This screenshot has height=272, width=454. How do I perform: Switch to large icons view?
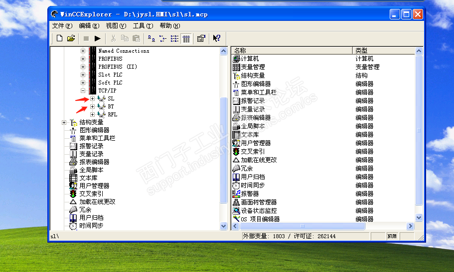pyautogui.click(x=151, y=38)
